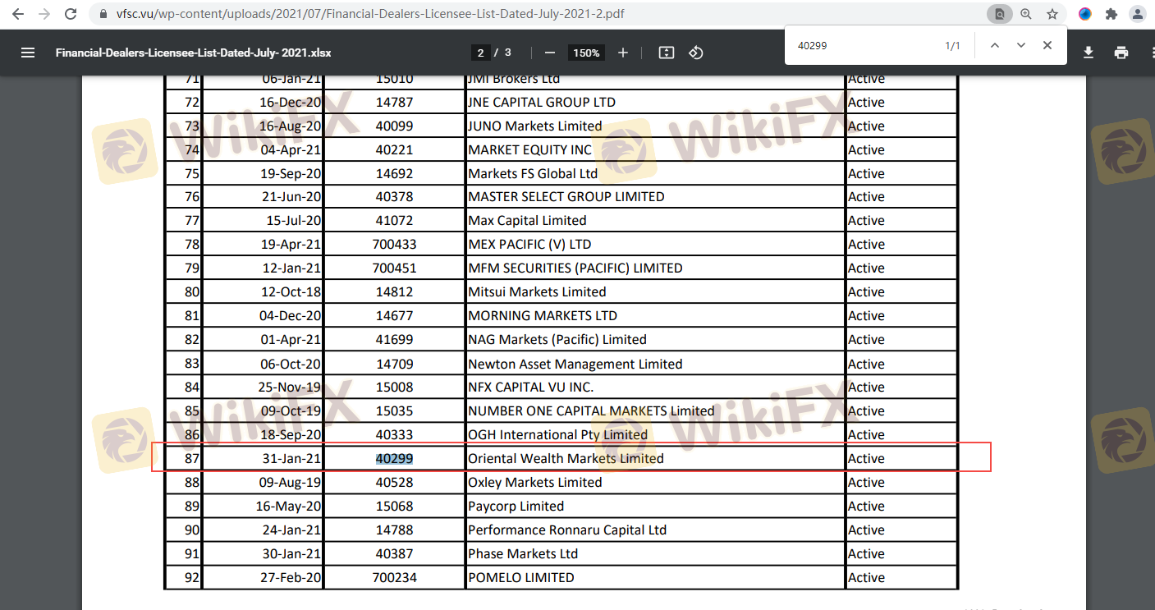Open the browser extensions puzzle icon
Image resolution: width=1155 pixels, height=610 pixels.
point(1111,14)
